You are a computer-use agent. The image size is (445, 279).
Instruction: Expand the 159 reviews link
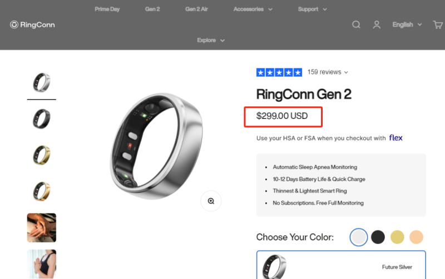point(328,72)
